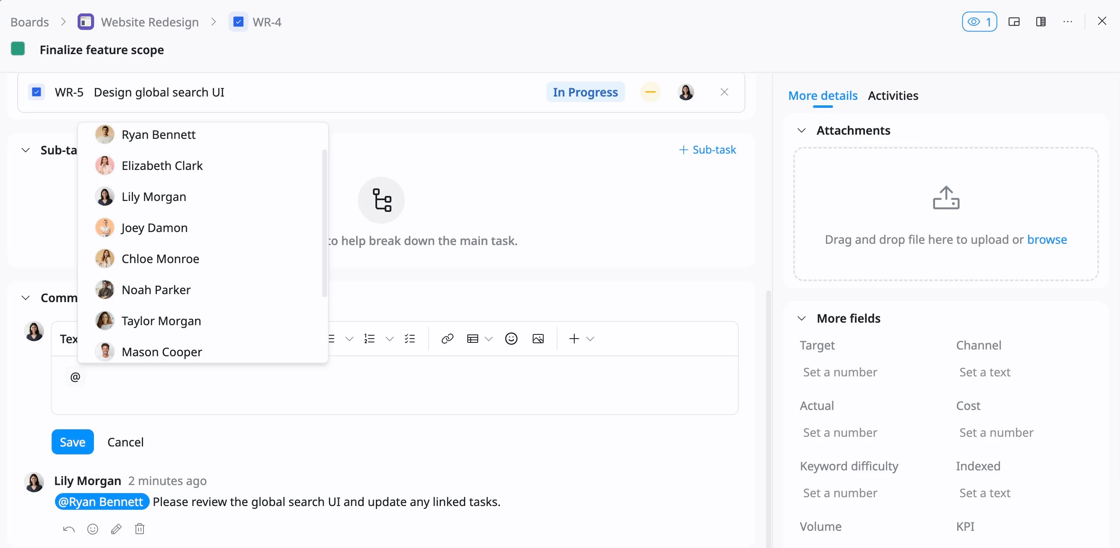Open the bullet list dropdown arrow
The height and width of the screenshot is (548, 1120).
point(349,339)
